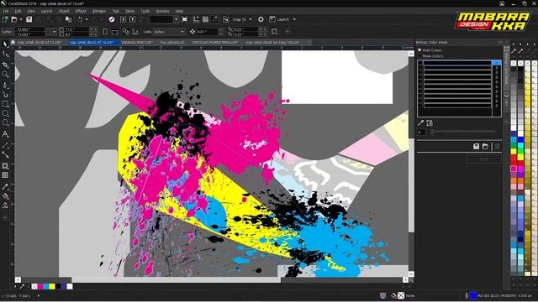
Task: Pick the color selector eyedropper in Color Mask
Action: tap(420, 123)
